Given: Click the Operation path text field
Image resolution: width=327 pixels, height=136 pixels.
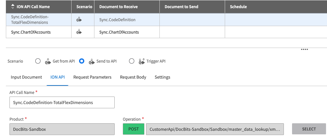Looking at the screenshot, I should click(215, 129).
